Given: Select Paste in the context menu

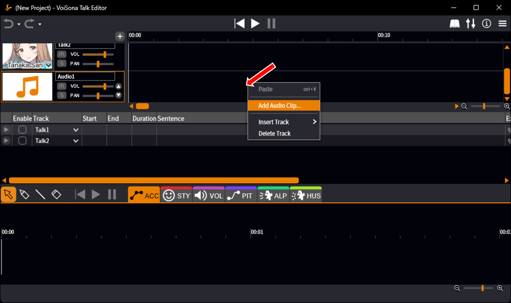Looking at the screenshot, I should pyautogui.click(x=284, y=89).
